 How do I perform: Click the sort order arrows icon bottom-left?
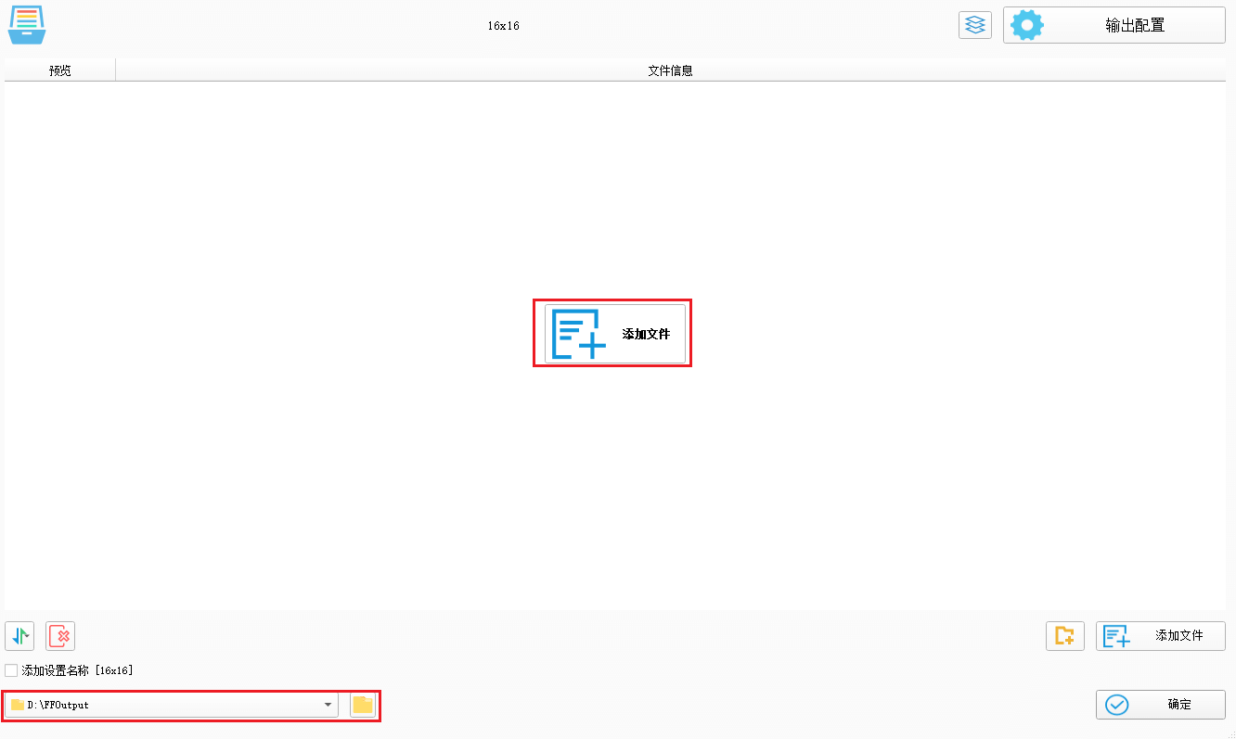[19, 636]
